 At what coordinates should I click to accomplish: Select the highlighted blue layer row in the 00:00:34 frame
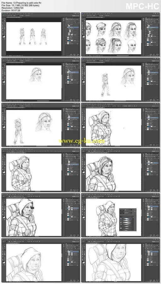click(x=72, y=27)
